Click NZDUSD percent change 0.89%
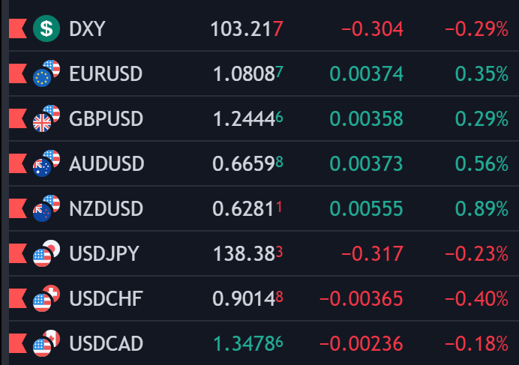Viewport: 519px width, 365px height. (481, 209)
